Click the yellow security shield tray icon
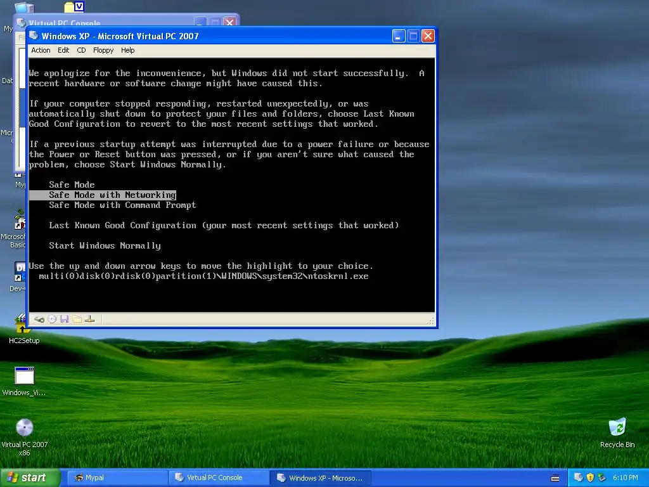649x487 pixels. tap(590, 477)
